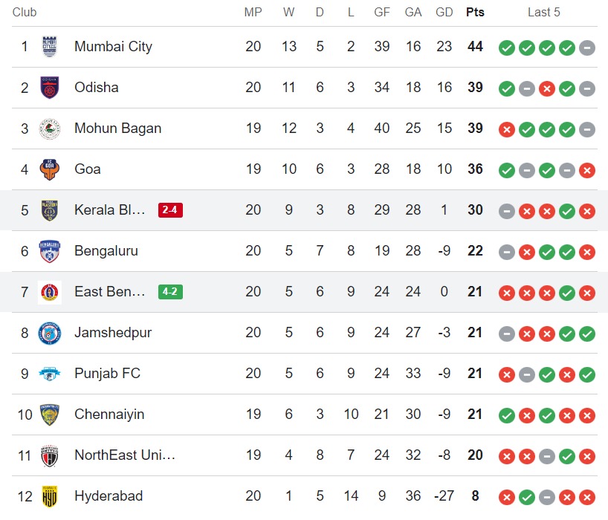Click the Mohun Bagan club crest
Viewport: 608px width, 520px height.
(x=50, y=129)
